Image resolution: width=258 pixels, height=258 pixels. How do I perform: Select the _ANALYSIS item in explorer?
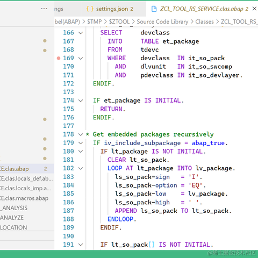[27, 208]
